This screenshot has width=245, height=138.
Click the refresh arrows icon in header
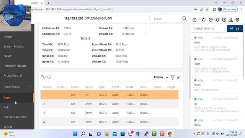point(204,20)
